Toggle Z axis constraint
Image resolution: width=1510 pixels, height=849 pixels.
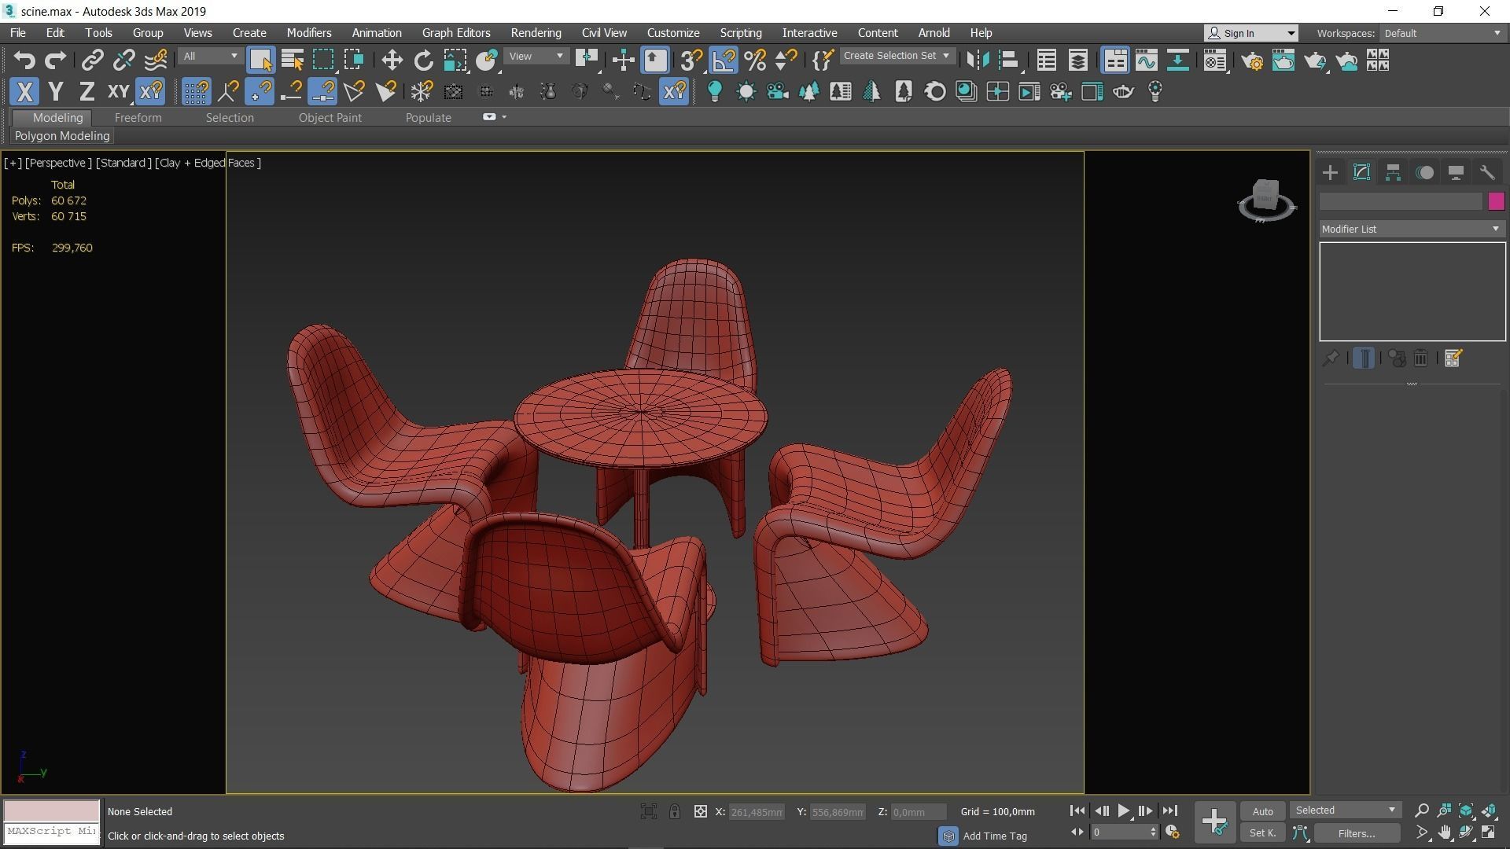[87, 92]
